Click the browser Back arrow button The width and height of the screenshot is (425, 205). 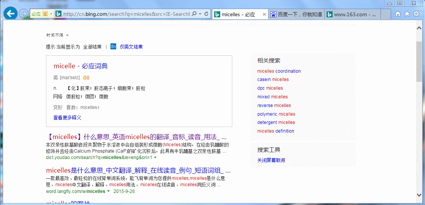[x=11, y=14]
